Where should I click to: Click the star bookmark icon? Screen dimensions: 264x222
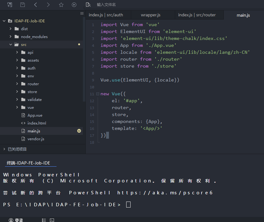point(61,5)
